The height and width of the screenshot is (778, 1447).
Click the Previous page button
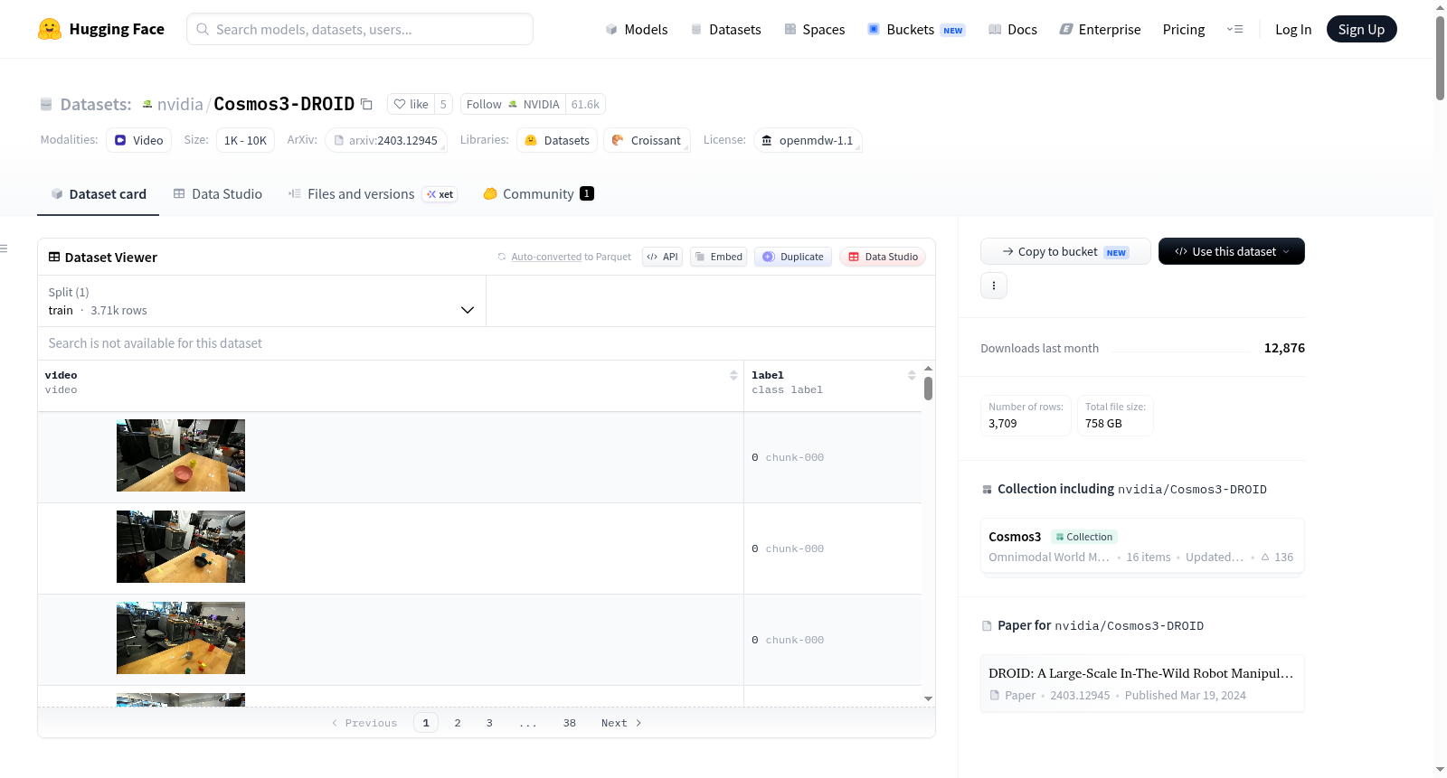point(364,723)
